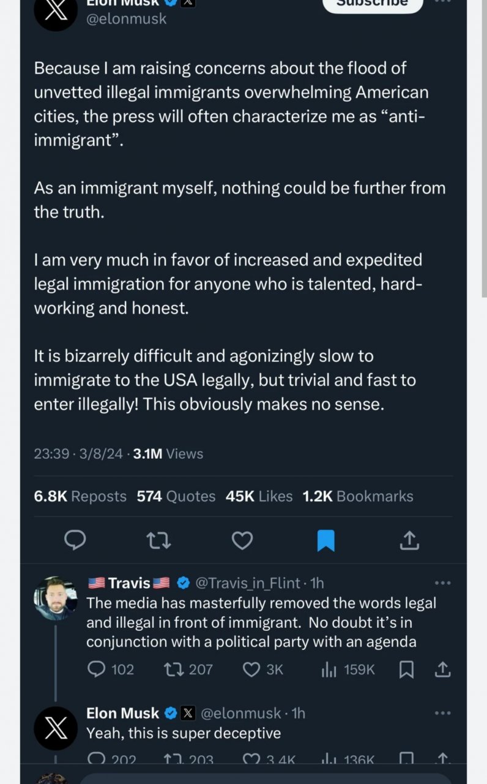This screenshot has height=784, width=487.
Task: Open Travis profile picture
Action: point(56,598)
